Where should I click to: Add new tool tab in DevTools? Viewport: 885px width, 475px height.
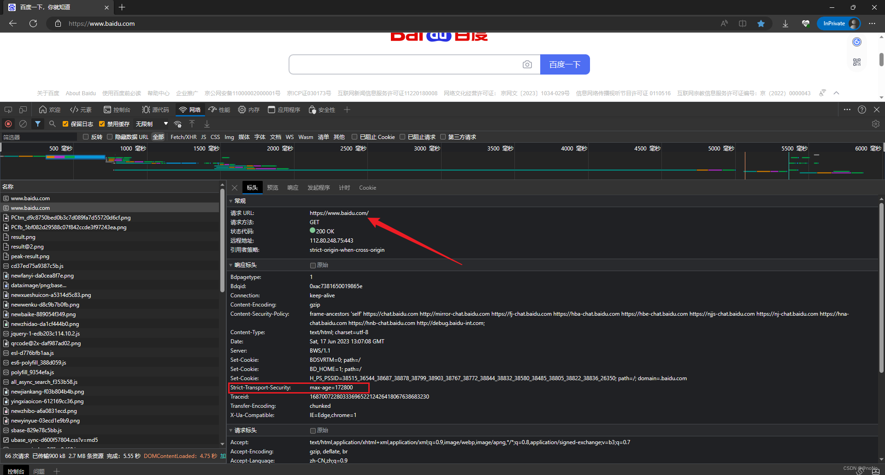point(347,110)
